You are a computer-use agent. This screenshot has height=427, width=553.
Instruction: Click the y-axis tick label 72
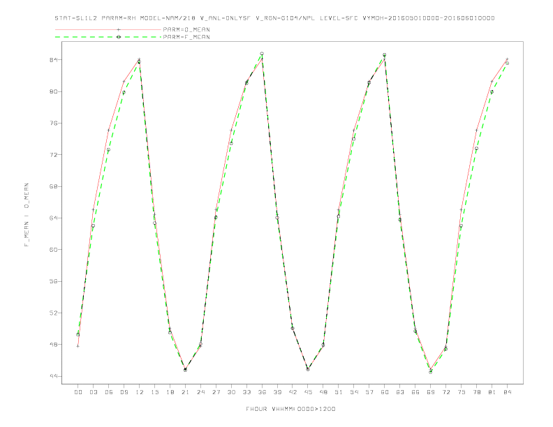coord(53,155)
